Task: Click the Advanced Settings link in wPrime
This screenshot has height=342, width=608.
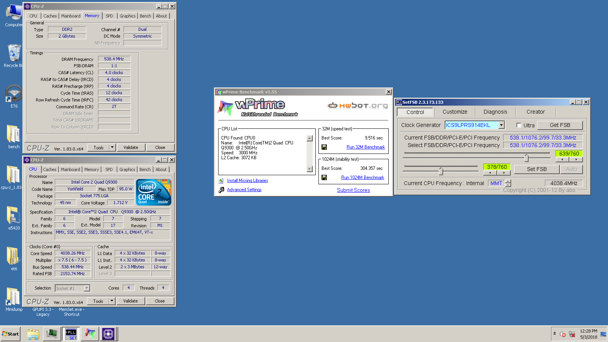Action: point(244,190)
